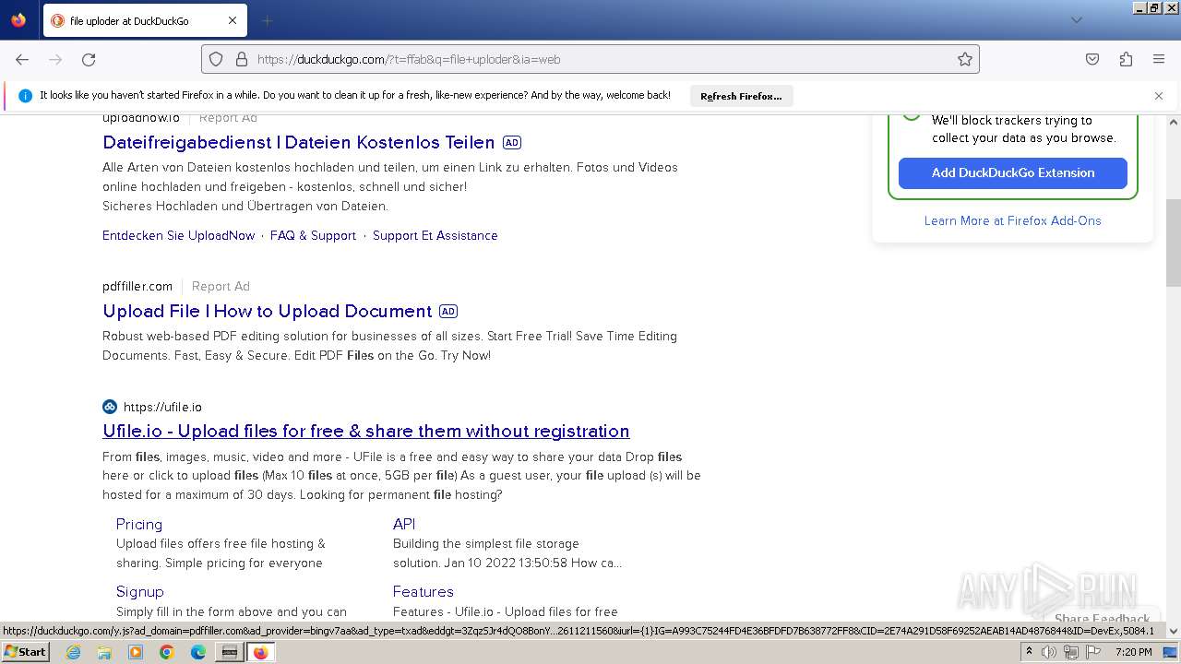Open a new tab with plus button
The image size is (1181, 664).
(267, 20)
